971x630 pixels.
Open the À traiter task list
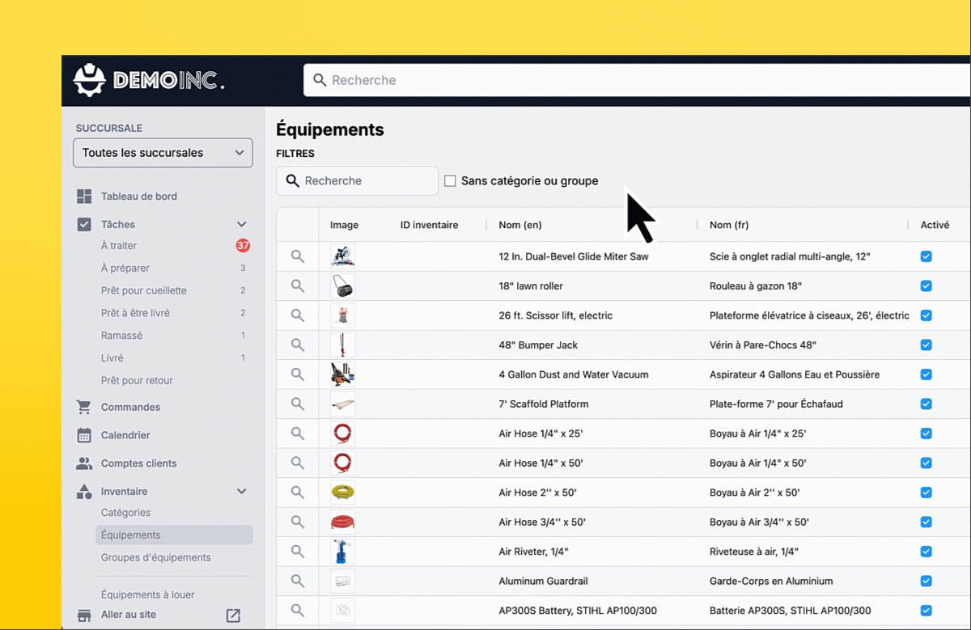119,246
